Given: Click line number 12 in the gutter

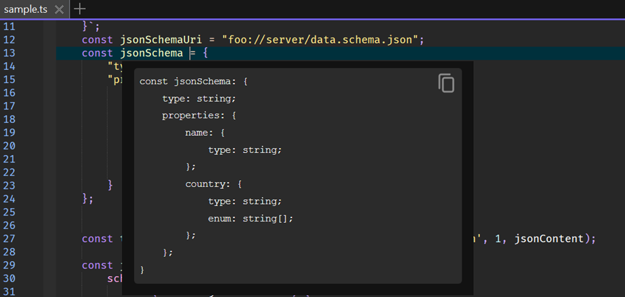Looking at the screenshot, I should 9,39.
